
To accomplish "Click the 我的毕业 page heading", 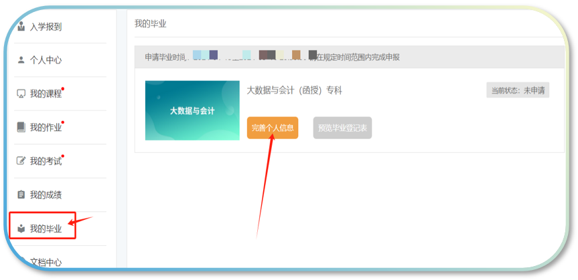I will 151,24.
